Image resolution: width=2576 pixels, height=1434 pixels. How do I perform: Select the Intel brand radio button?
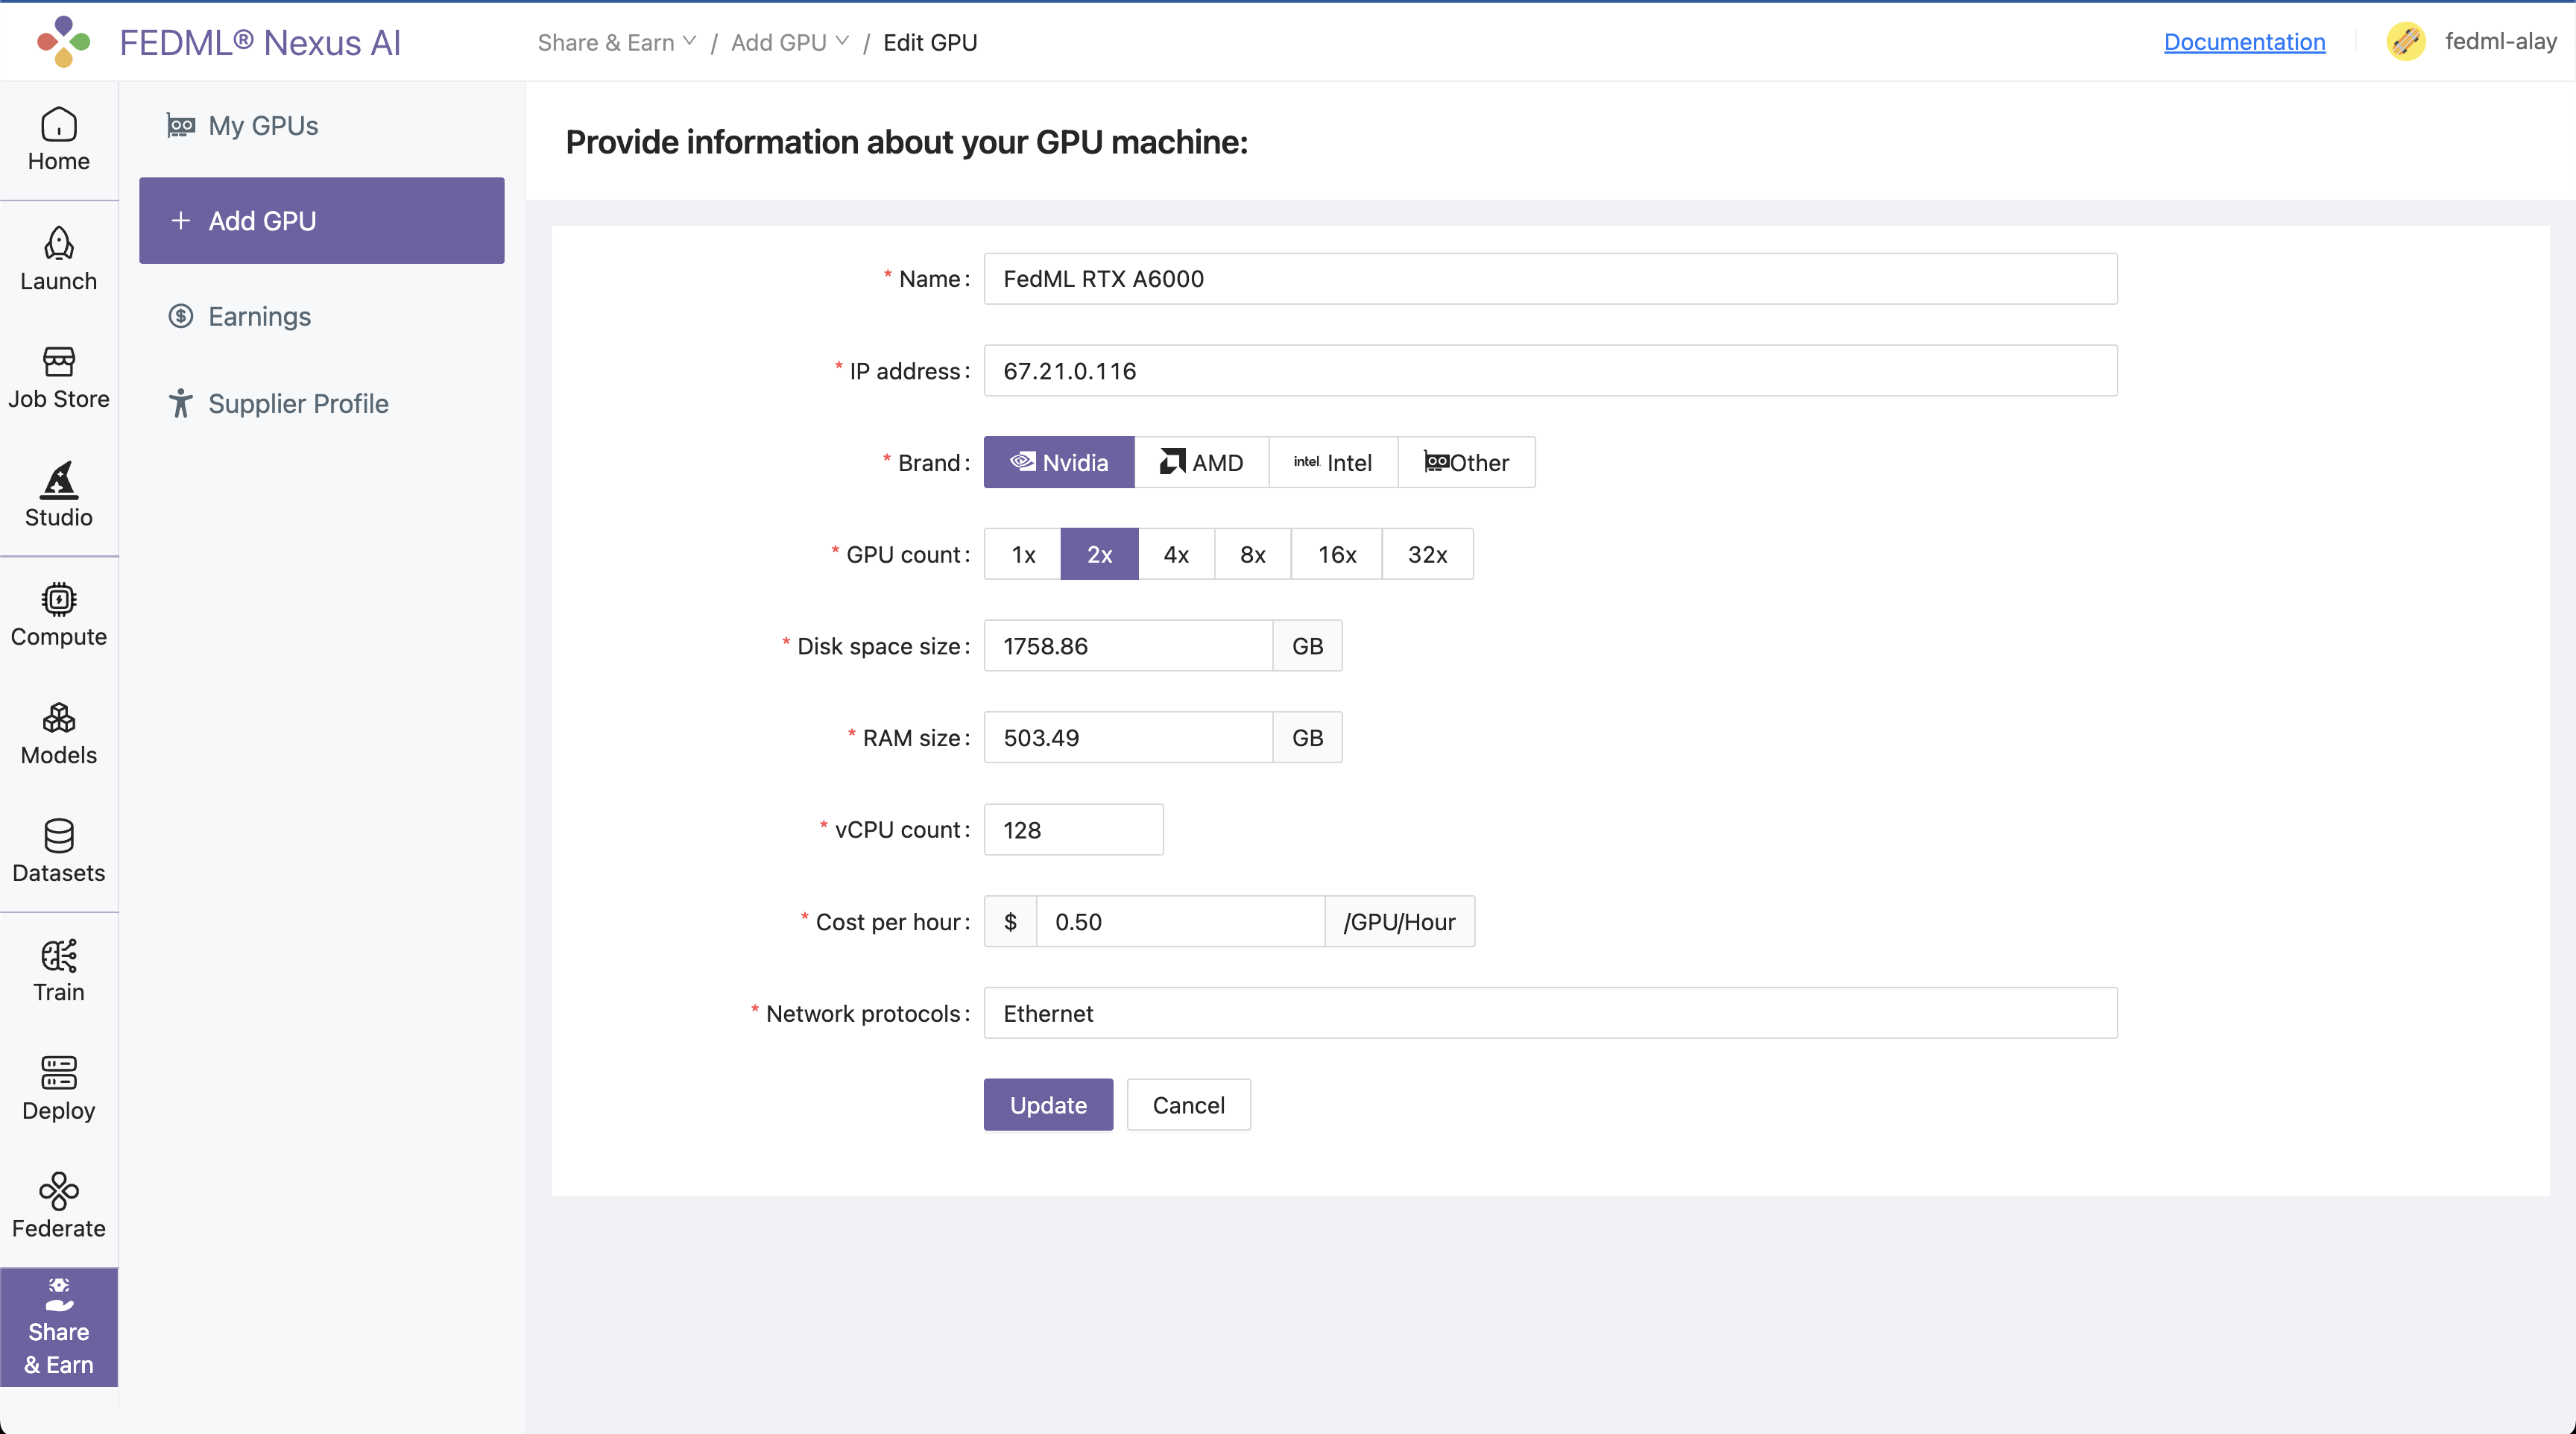click(x=1331, y=461)
